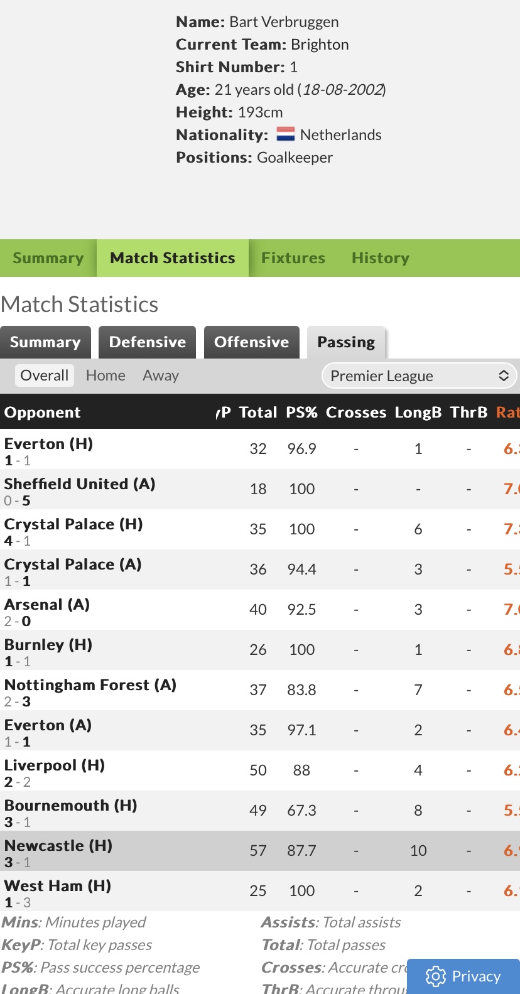Show Defensive match statistics
The image size is (520, 994).
[148, 342]
